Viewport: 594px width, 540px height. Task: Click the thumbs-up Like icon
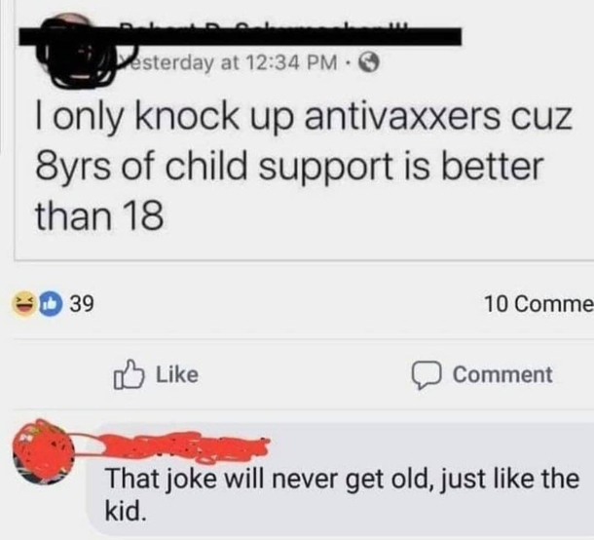coord(129,374)
